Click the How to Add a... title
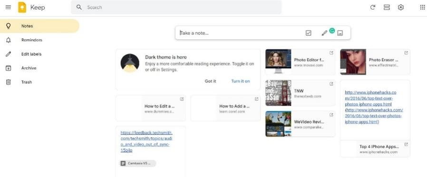427x177 pixels. tap(234, 106)
